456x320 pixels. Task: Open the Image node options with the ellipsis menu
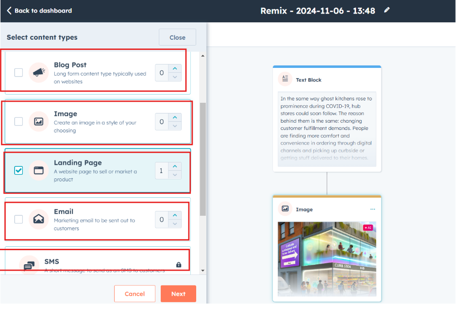point(372,209)
